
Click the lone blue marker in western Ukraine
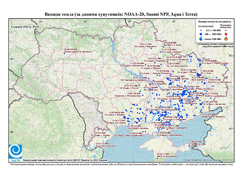[x=64, y=53]
